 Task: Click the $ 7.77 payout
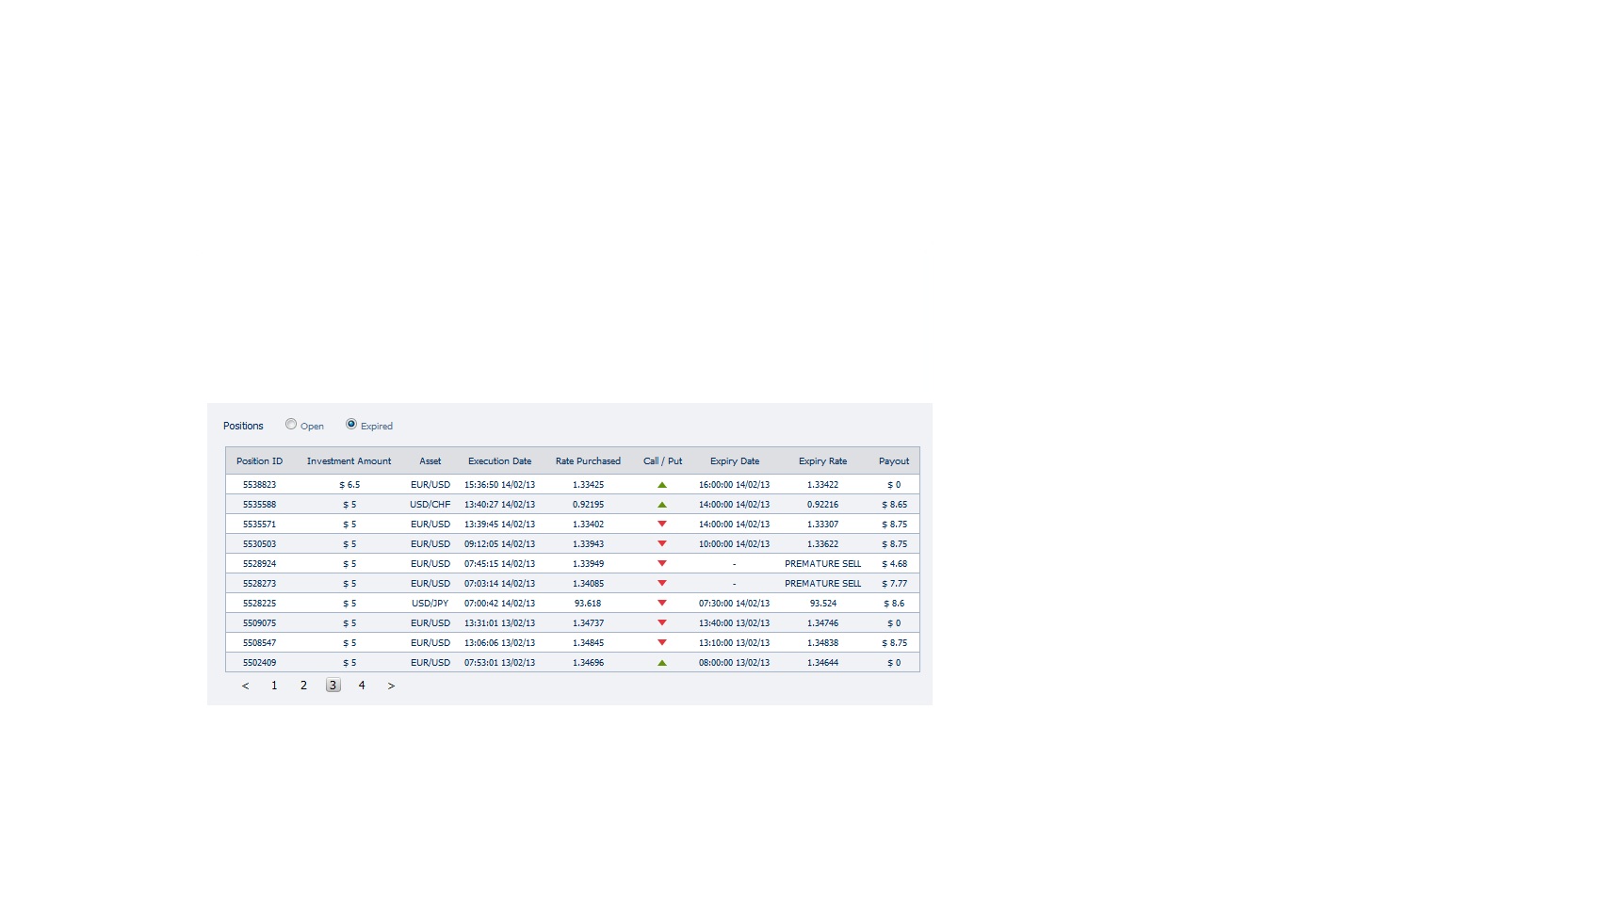click(x=894, y=584)
